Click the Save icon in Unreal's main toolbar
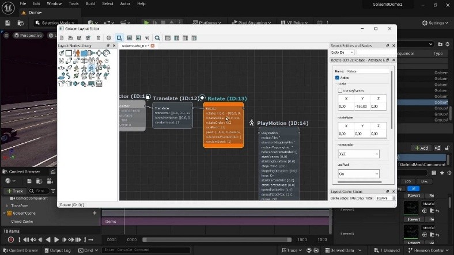 click(x=7, y=23)
